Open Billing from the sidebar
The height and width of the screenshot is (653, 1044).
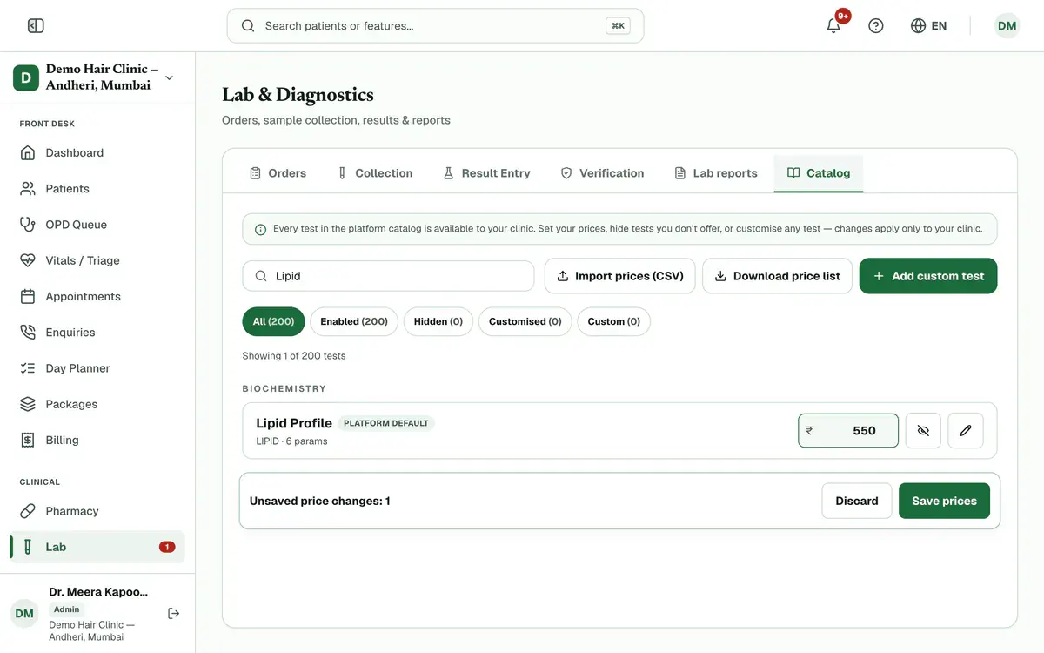(x=97, y=441)
